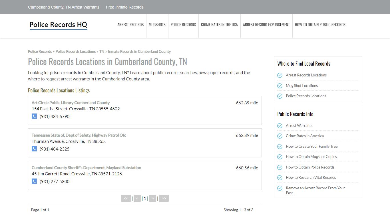The width and height of the screenshot is (390, 219).
Task: Click checkmark icon next to Mug Shot Locations
Action: pos(280,86)
